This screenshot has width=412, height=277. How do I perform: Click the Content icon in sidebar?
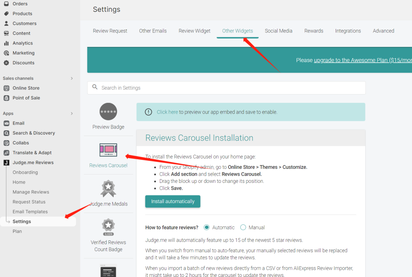point(6,34)
